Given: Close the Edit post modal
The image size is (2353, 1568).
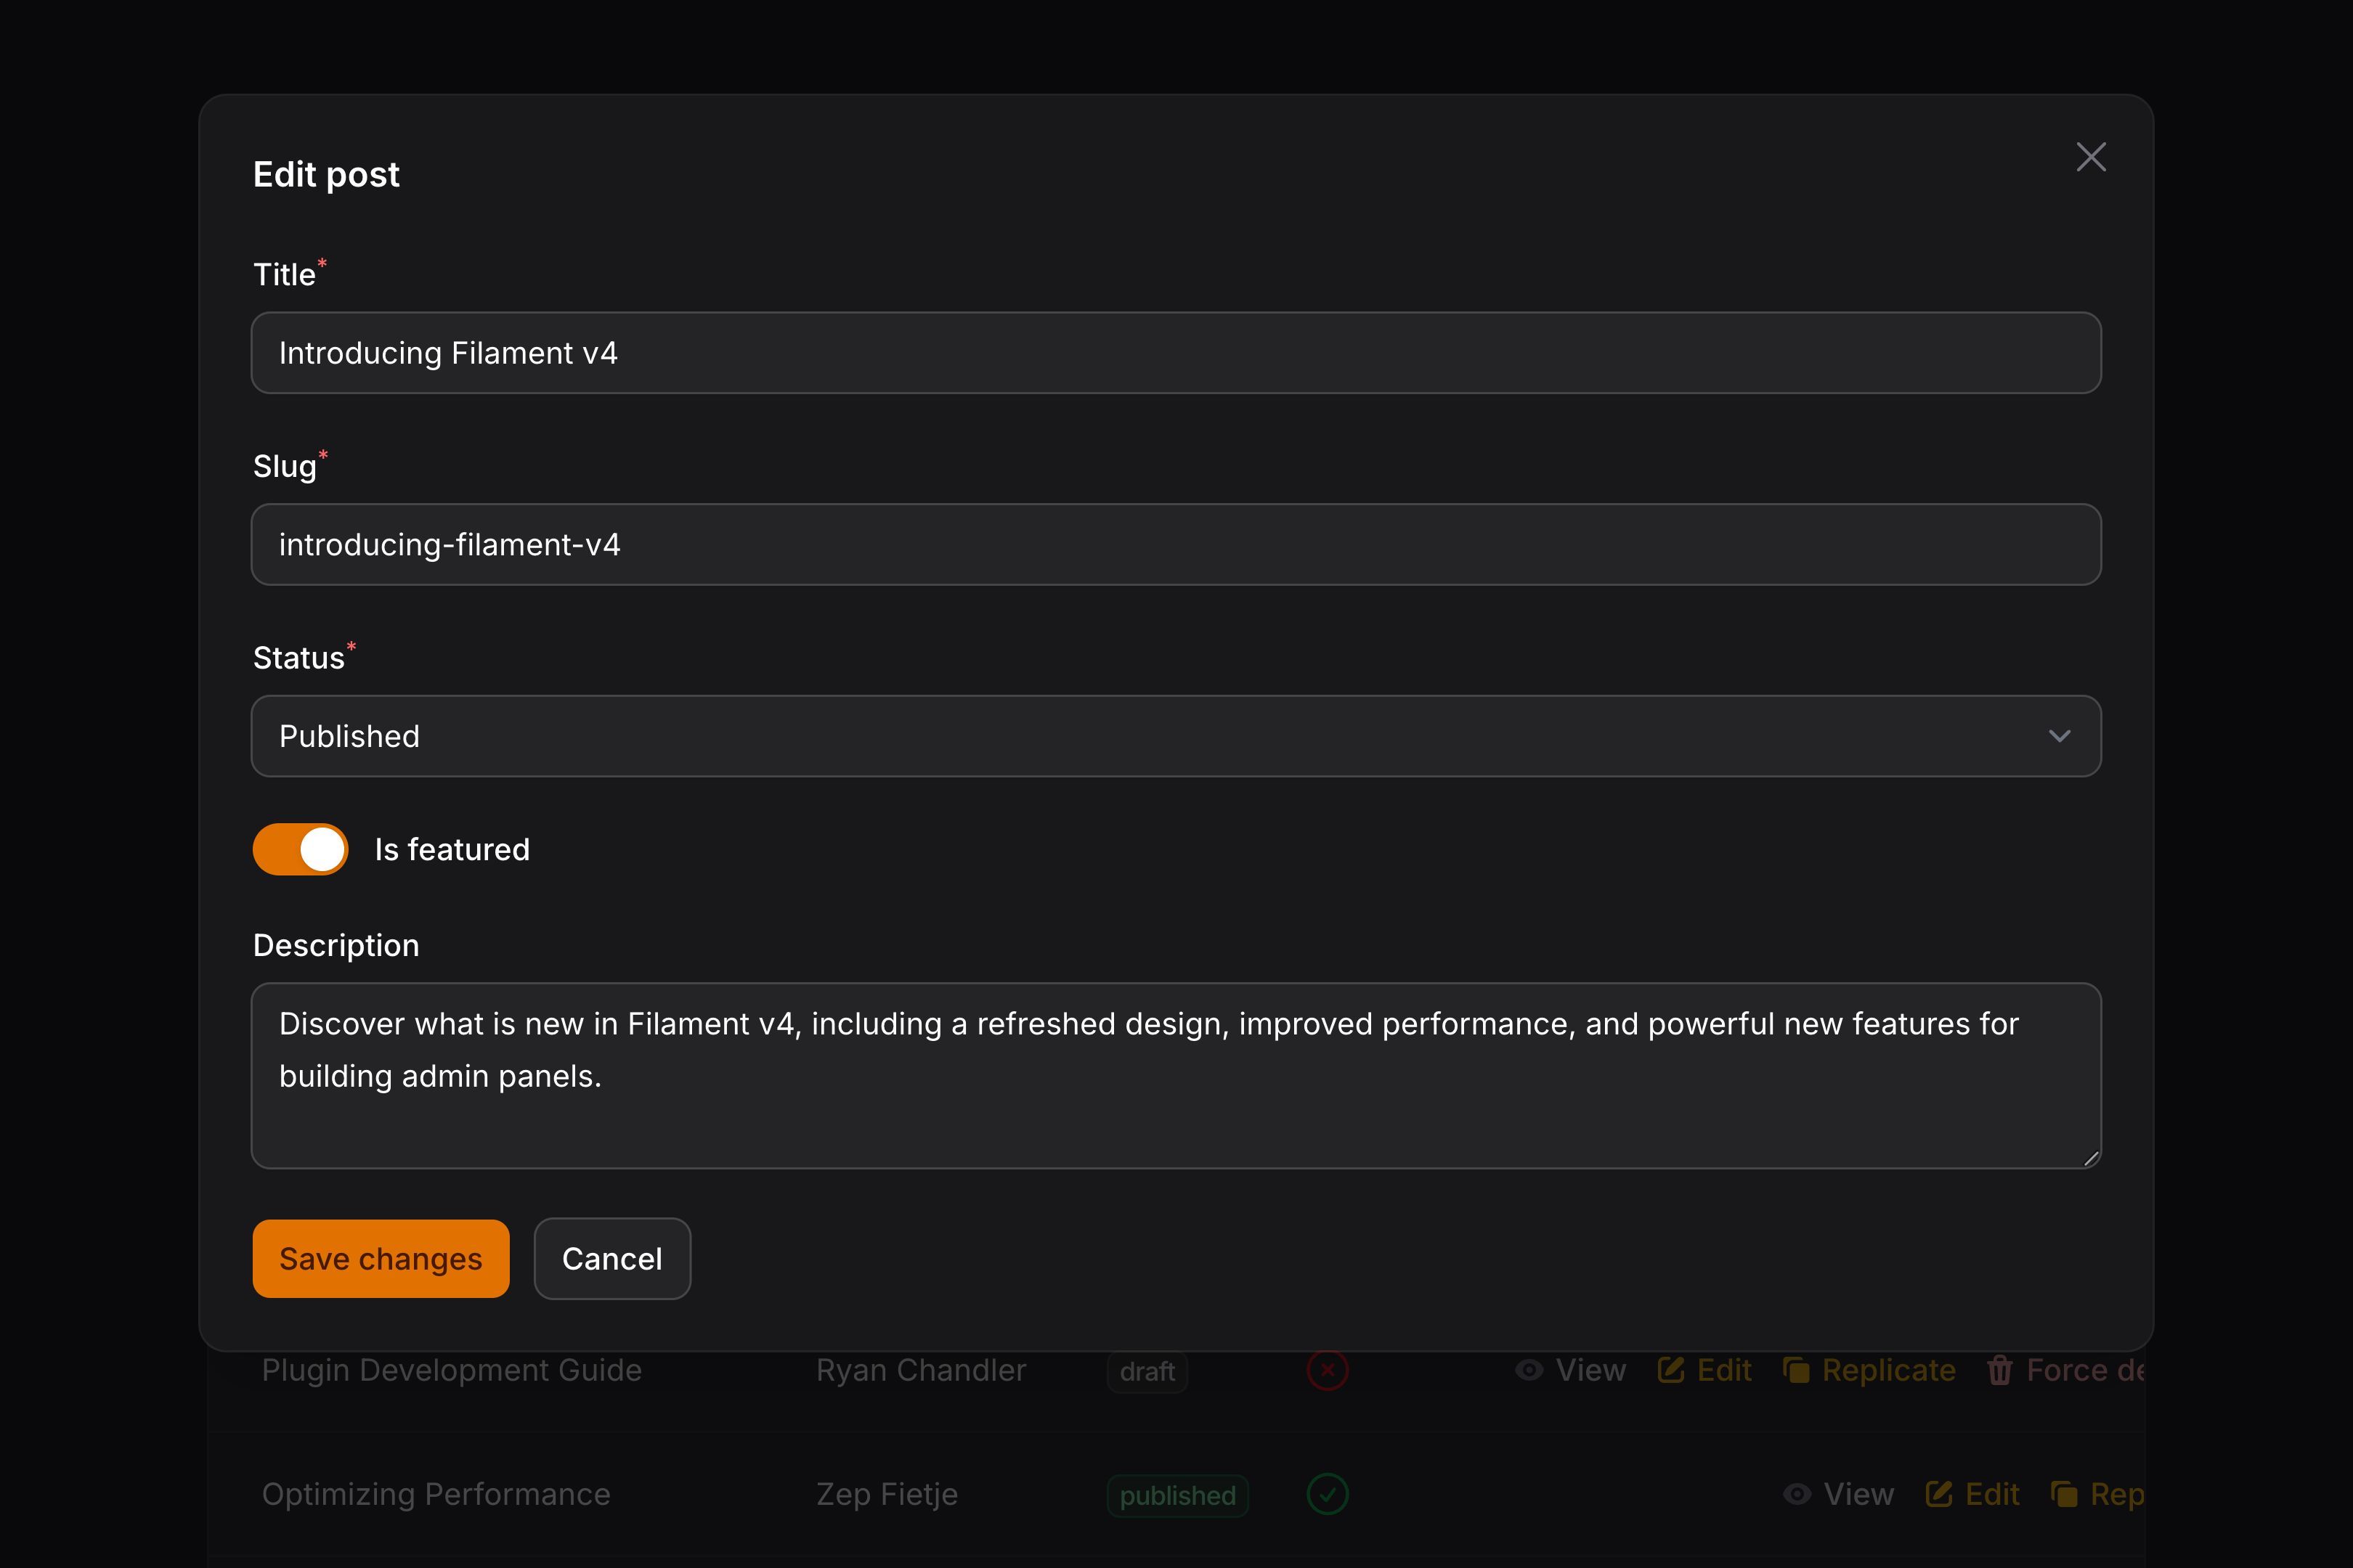Looking at the screenshot, I should [x=2091, y=157].
